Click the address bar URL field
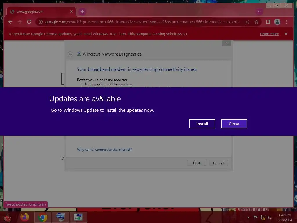Viewport: 297px width, 223px height. 142,22
